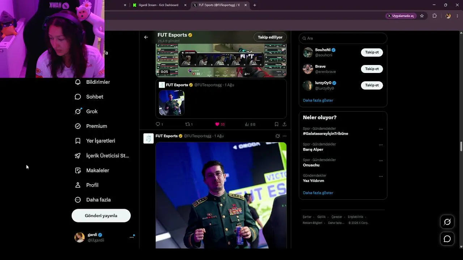The height and width of the screenshot is (260, 463).
Task: Like the post with 55 likes
Action: [x=220, y=124]
